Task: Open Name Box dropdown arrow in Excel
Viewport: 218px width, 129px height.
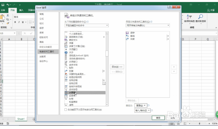Action: 14,33
